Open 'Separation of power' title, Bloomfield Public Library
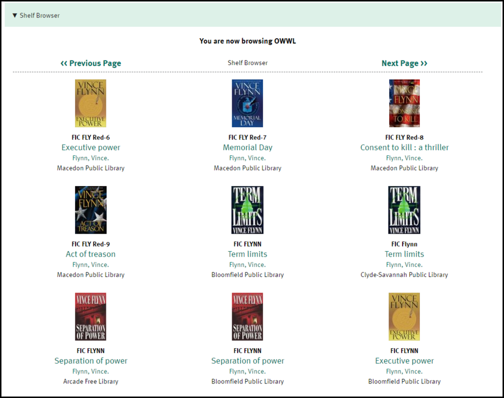The height and width of the screenshot is (398, 504). click(x=247, y=361)
